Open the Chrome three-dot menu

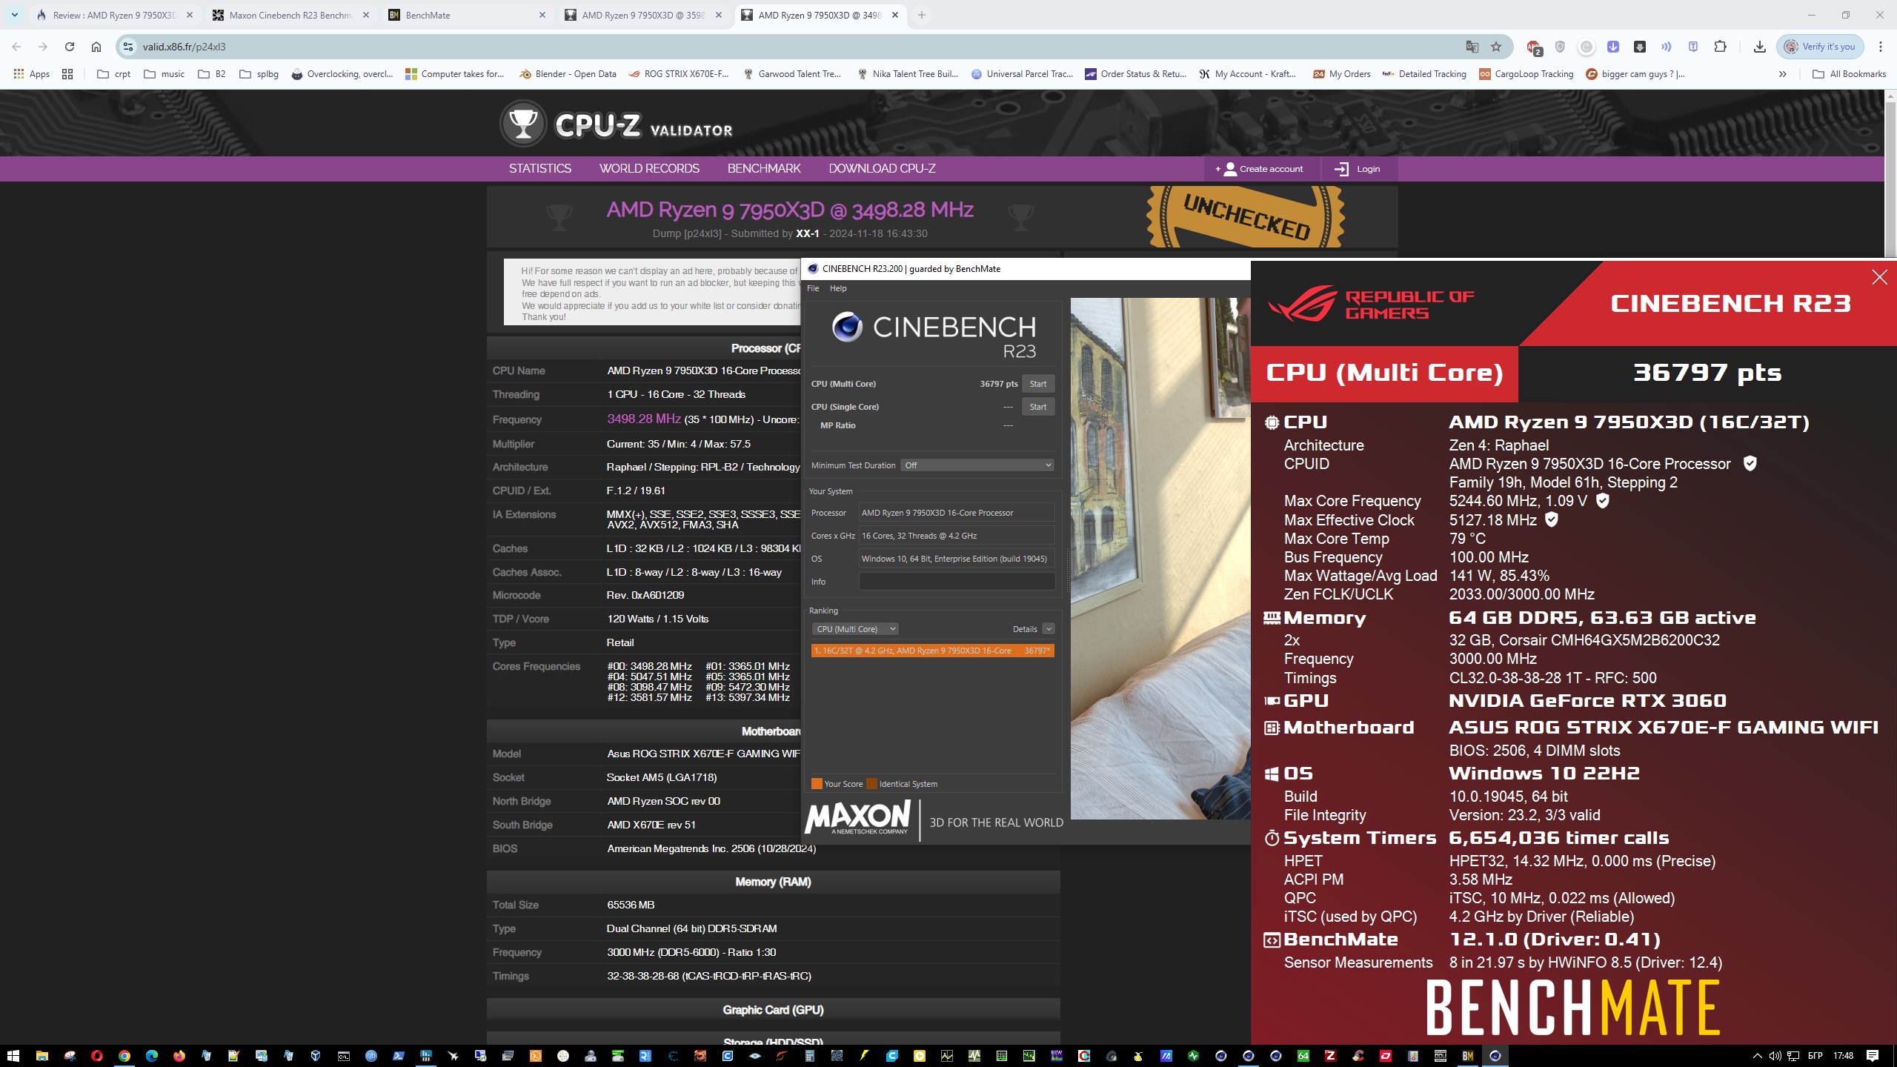(x=1881, y=47)
